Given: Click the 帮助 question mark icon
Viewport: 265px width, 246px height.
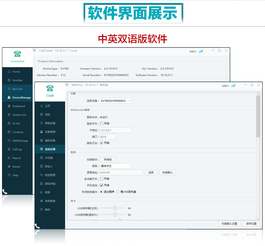Looking at the screenshot, I should [x=41, y=209].
